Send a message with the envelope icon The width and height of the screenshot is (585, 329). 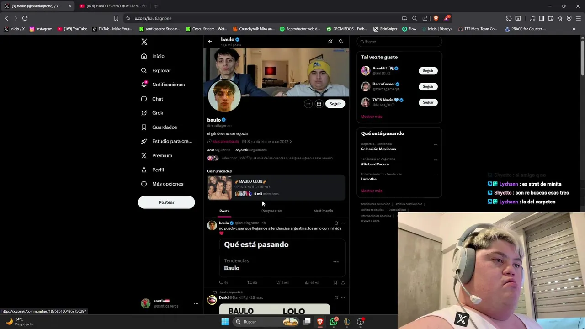click(x=319, y=104)
